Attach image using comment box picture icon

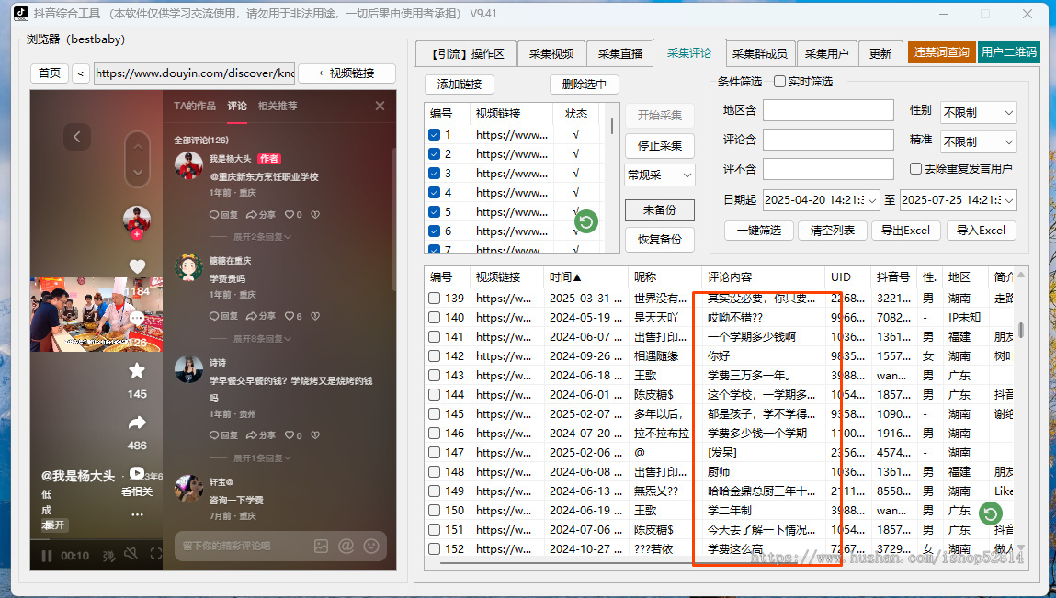pos(322,547)
